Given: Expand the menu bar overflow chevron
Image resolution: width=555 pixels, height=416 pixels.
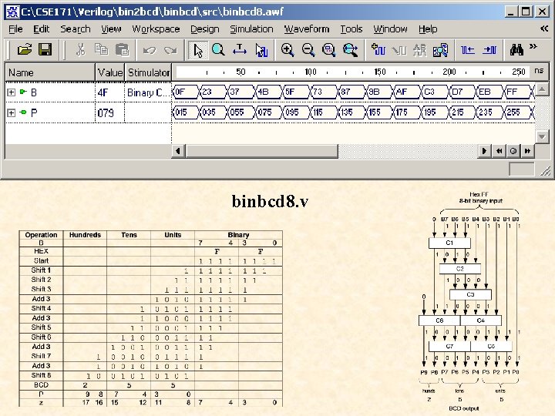Looking at the screenshot, I should (544, 29).
